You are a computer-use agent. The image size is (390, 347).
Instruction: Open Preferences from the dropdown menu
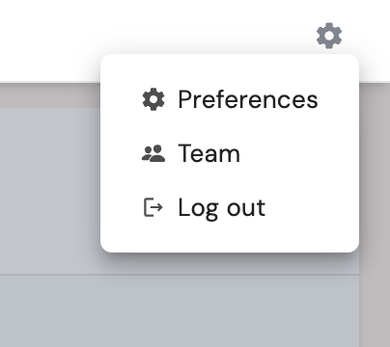[230, 99]
